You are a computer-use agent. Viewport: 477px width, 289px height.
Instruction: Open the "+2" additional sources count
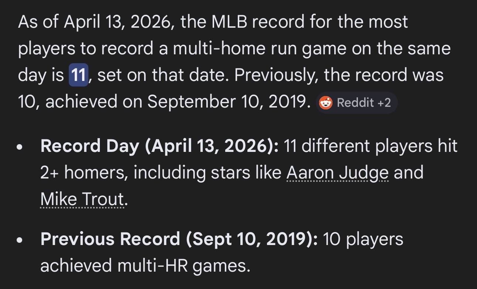click(384, 103)
